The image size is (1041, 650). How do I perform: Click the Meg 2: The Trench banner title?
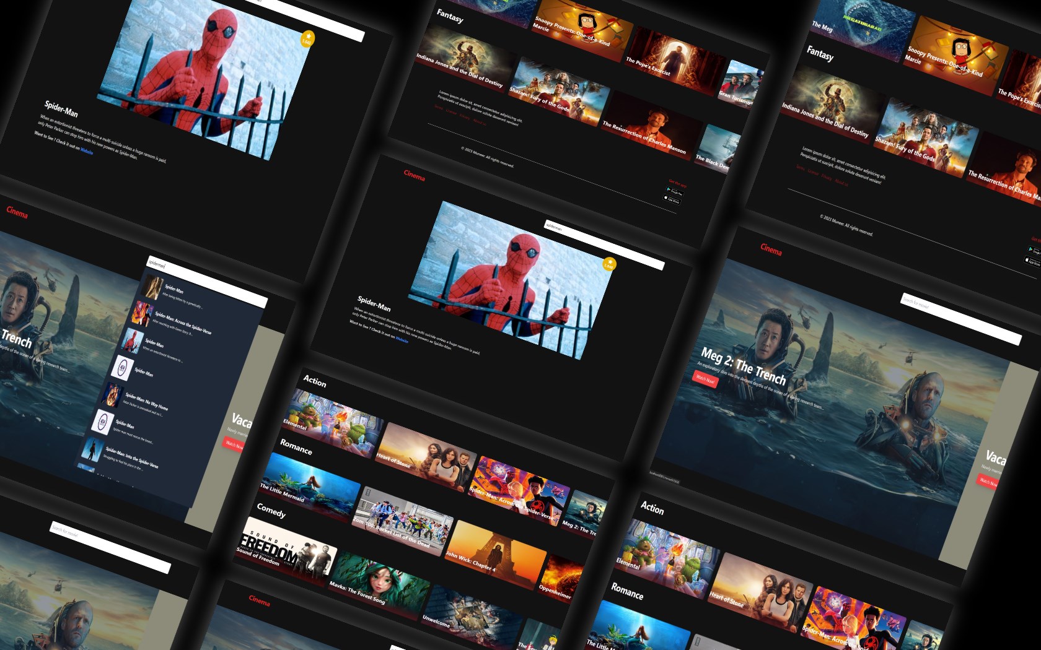click(x=744, y=365)
